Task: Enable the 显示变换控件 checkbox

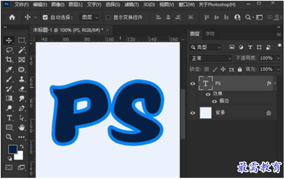Action: 108,18
